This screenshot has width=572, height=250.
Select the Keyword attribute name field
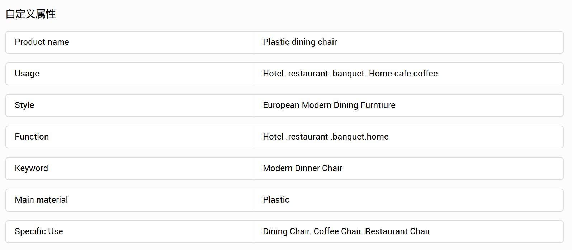tap(130, 169)
